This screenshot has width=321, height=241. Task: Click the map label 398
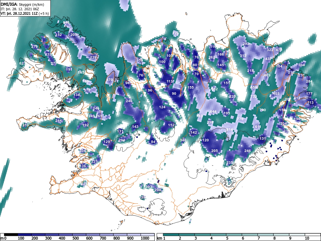(x=210, y=122)
